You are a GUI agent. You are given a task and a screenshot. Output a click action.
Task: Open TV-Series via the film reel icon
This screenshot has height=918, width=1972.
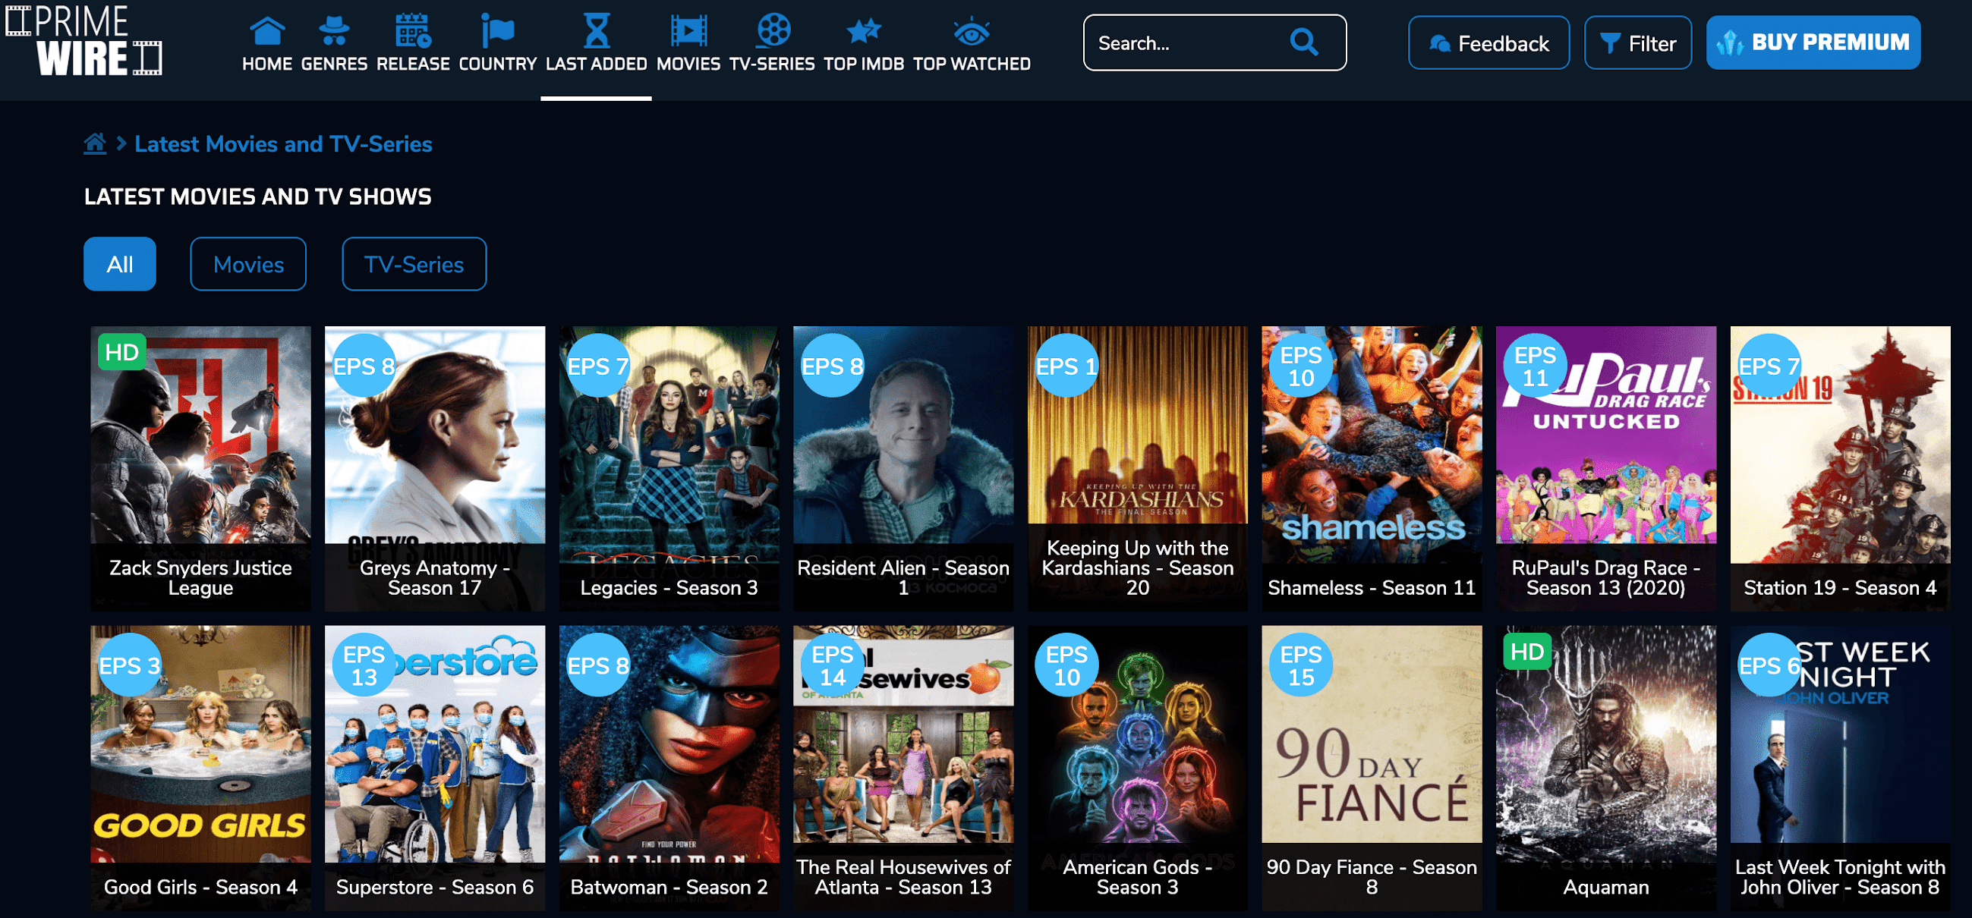click(773, 31)
